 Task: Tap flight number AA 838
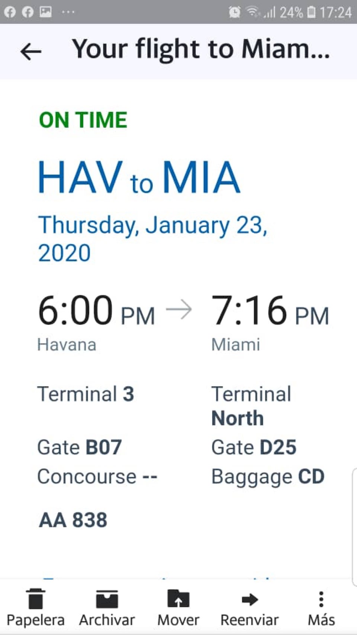(x=73, y=520)
